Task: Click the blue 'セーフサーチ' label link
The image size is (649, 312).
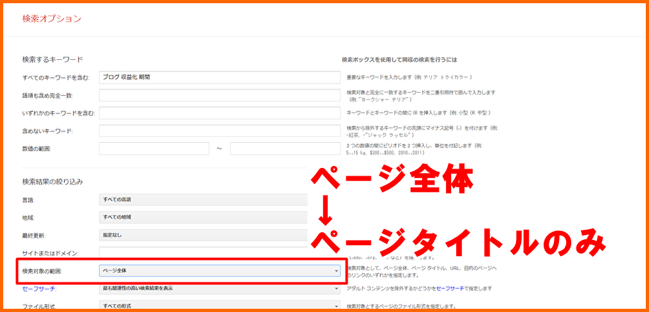Action: 39,289
